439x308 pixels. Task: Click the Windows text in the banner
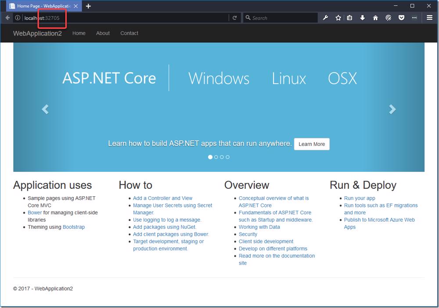tap(219, 78)
